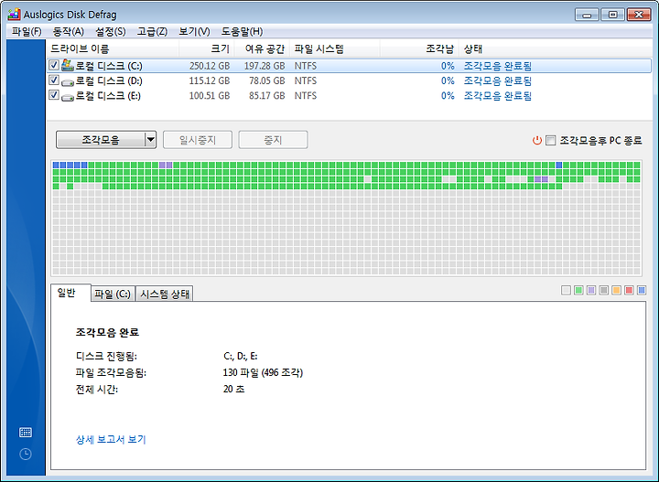Click the red power icon beside the PC shutdown option
The width and height of the screenshot is (659, 482).
(x=536, y=140)
